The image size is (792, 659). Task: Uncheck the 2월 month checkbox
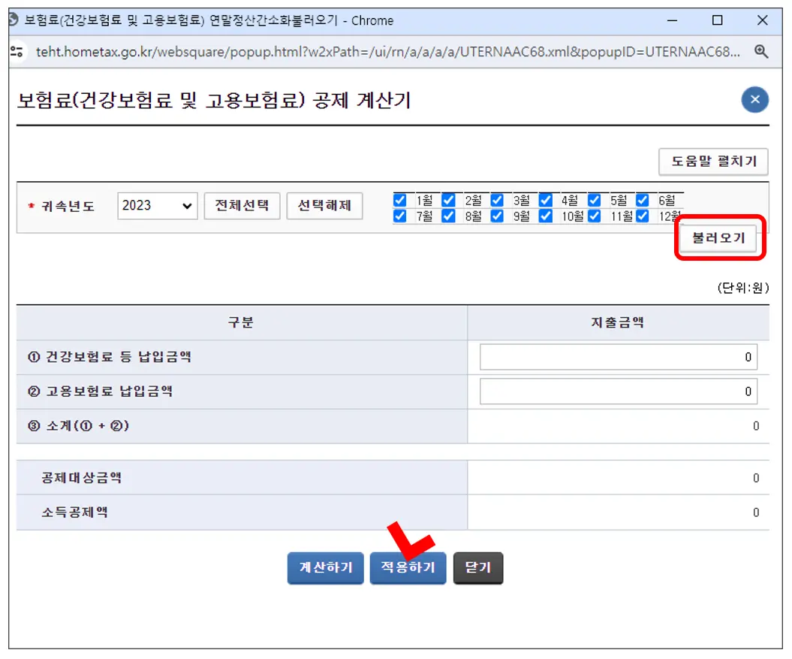tap(447, 200)
